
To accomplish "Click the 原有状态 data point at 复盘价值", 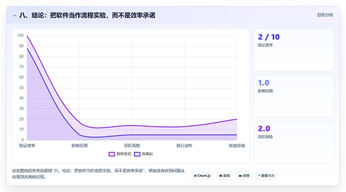I will 237,119.
